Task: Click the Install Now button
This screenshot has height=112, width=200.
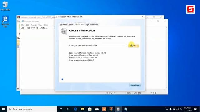Action: click(135, 85)
